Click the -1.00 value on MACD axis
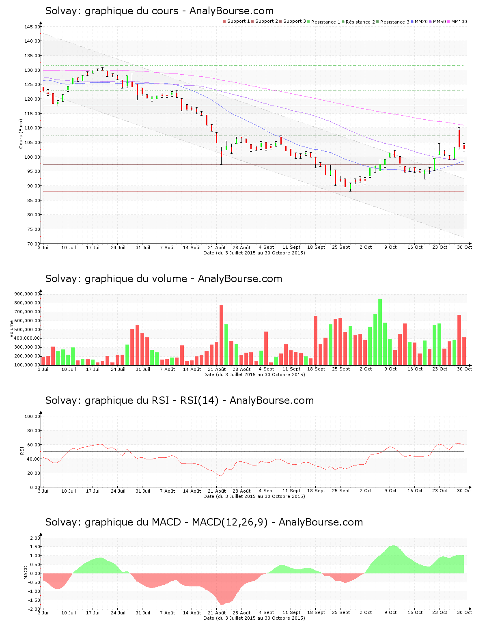Viewport: 487px width, 629px height. point(34,591)
